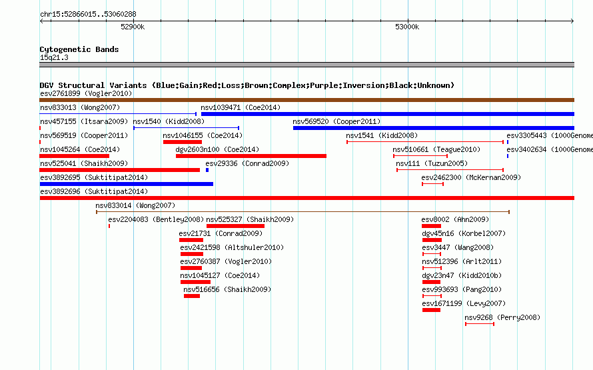Screen dimensions: 593x370
Task: Select the blue esv3892695 gain bar
Action: coord(127,184)
